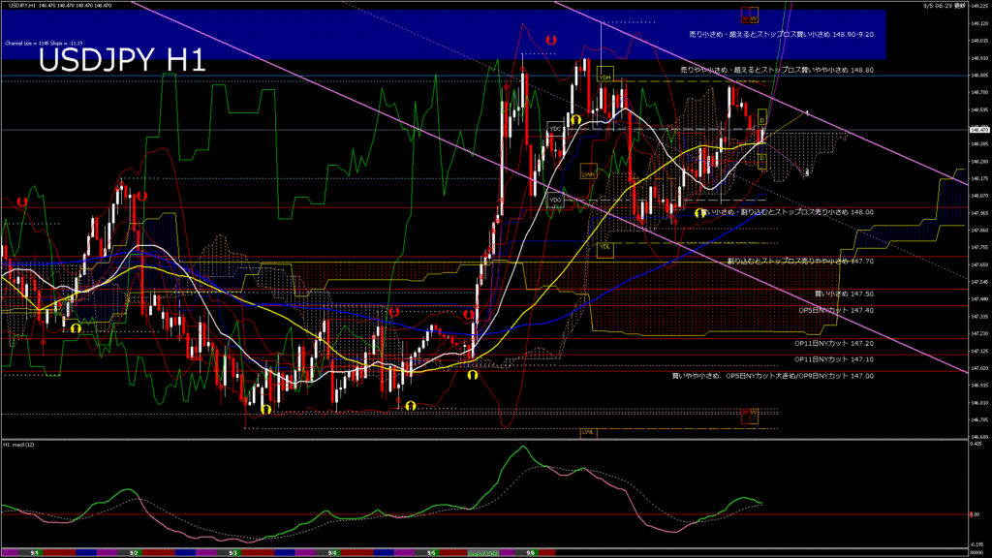Click the YDH yesterday-high label box
Viewport: 992px width, 558px height.
[x=605, y=77]
